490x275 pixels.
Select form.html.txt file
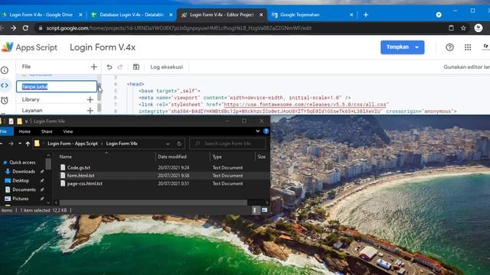click(x=80, y=176)
